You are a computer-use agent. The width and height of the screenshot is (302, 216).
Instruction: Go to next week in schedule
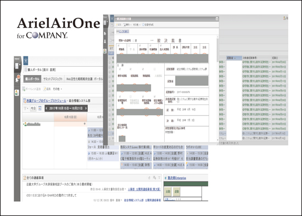(x=86, y=108)
